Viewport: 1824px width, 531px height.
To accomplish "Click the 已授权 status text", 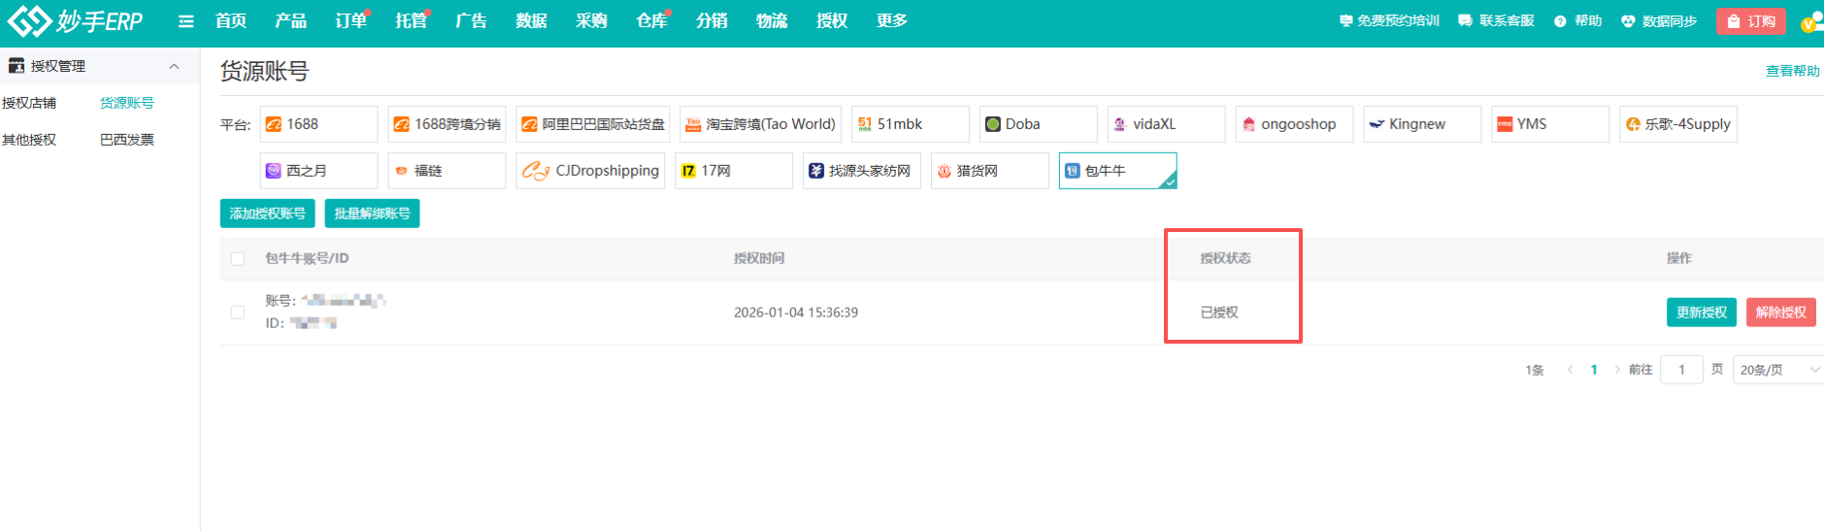I will (x=1219, y=313).
